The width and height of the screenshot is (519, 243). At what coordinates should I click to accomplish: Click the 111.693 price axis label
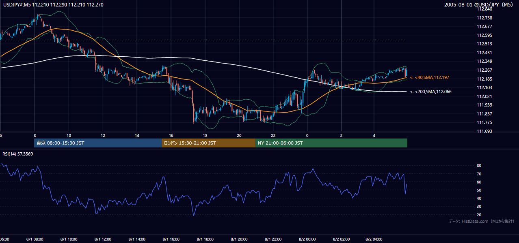pyautogui.click(x=484, y=131)
